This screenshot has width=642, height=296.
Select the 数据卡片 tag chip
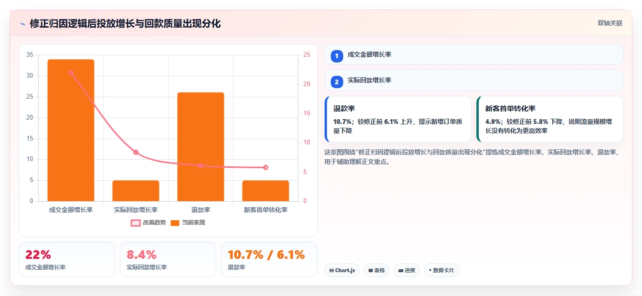[442, 270]
